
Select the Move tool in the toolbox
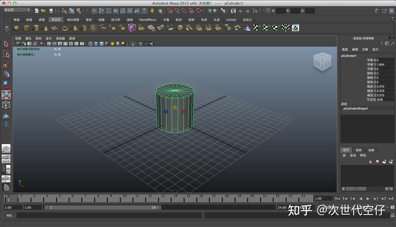pos(6,75)
